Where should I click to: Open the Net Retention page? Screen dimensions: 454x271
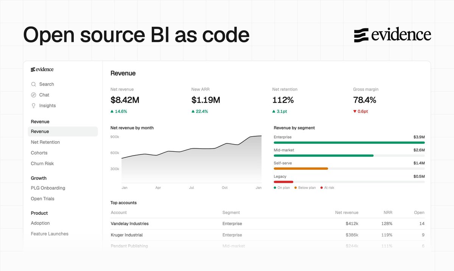45,142
